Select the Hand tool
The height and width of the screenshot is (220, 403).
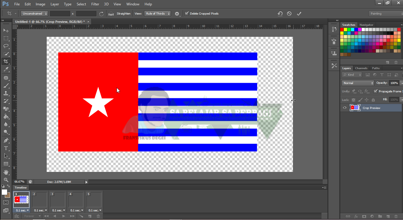coord(6,172)
